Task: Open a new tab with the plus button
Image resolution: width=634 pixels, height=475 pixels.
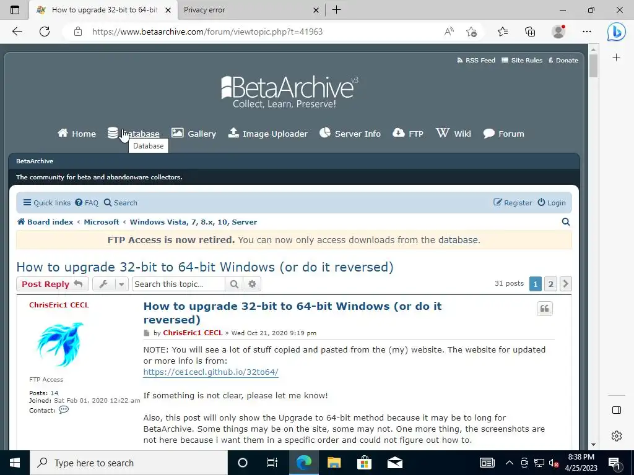Action: pyautogui.click(x=336, y=10)
